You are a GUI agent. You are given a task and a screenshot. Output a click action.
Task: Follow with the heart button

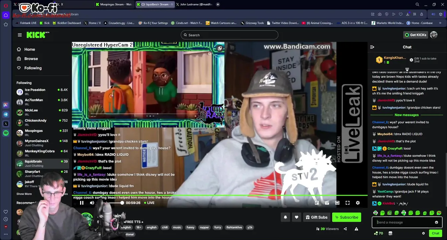tap(296, 217)
